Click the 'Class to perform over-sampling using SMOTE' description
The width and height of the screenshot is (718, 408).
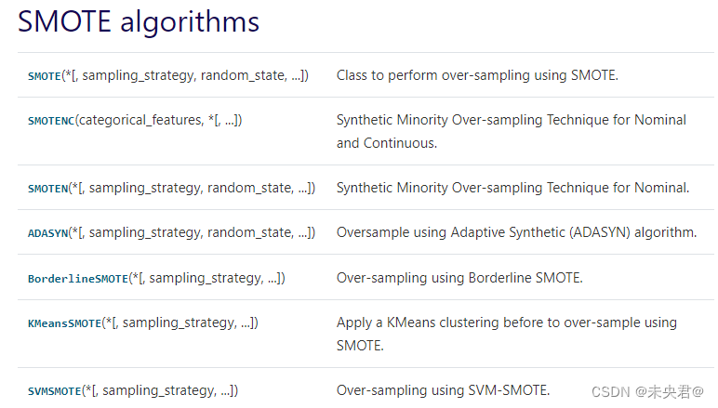click(x=477, y=75)
